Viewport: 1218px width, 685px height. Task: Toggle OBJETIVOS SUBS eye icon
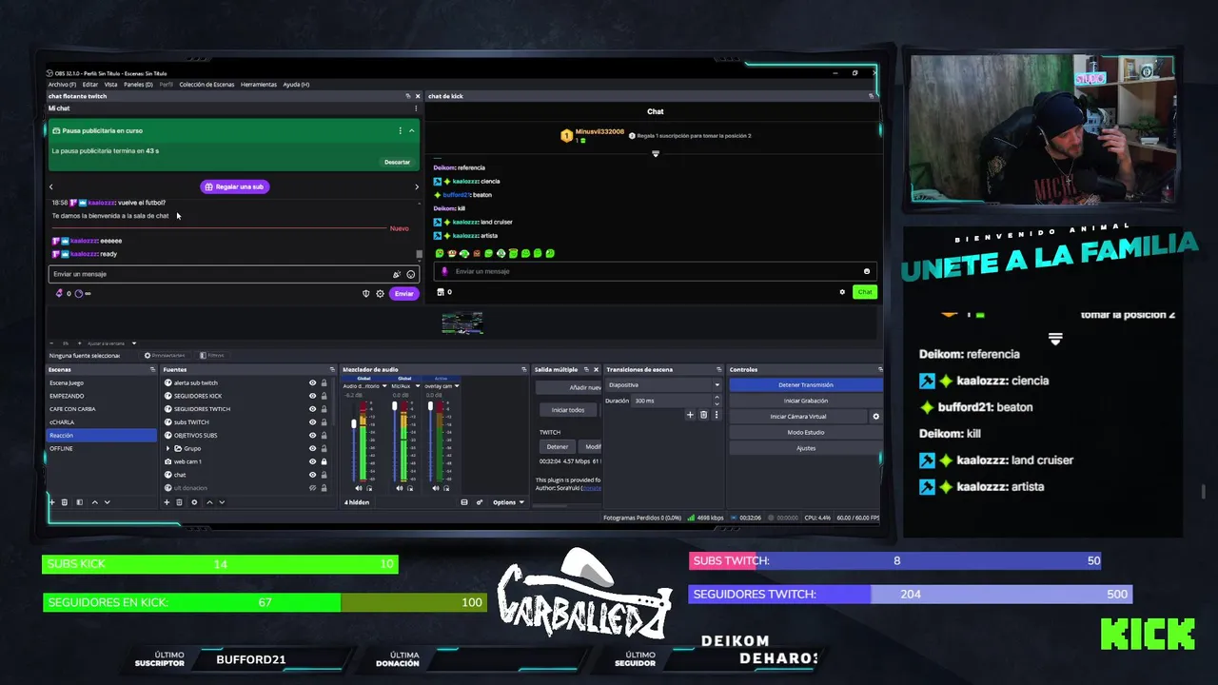pyautogui.click(x=312, y=435)
